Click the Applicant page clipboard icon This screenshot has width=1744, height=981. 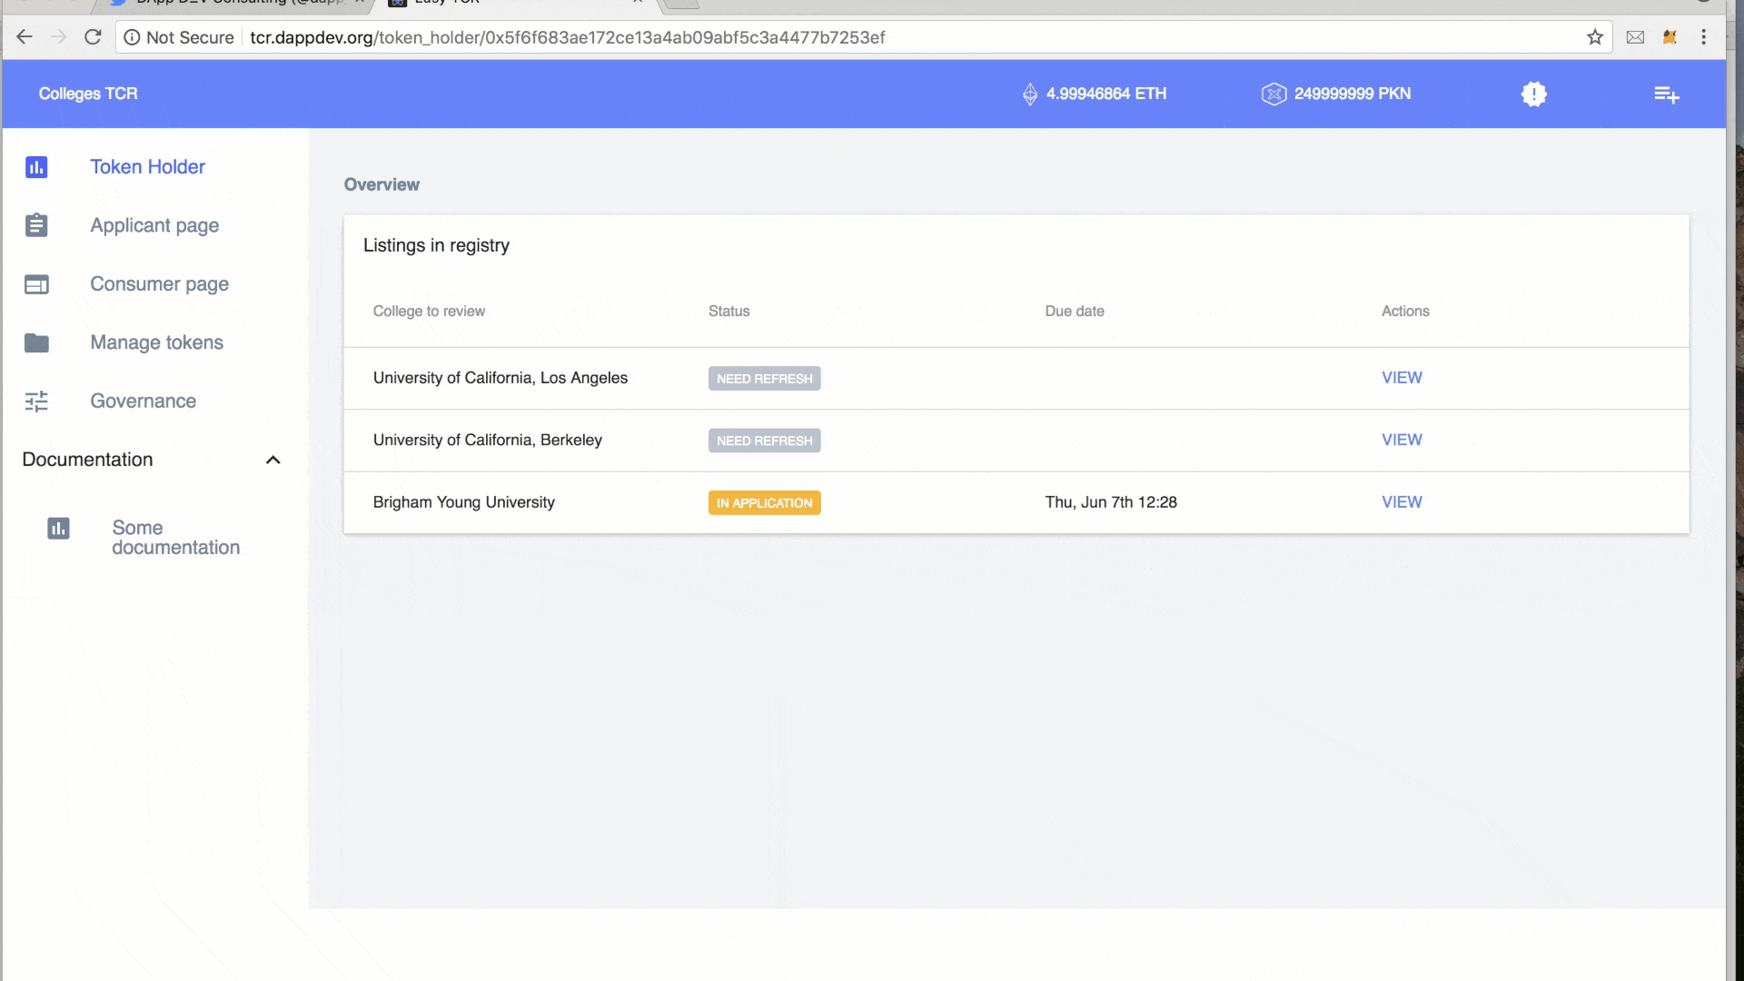pyautogui.click(x=36, y=225)
